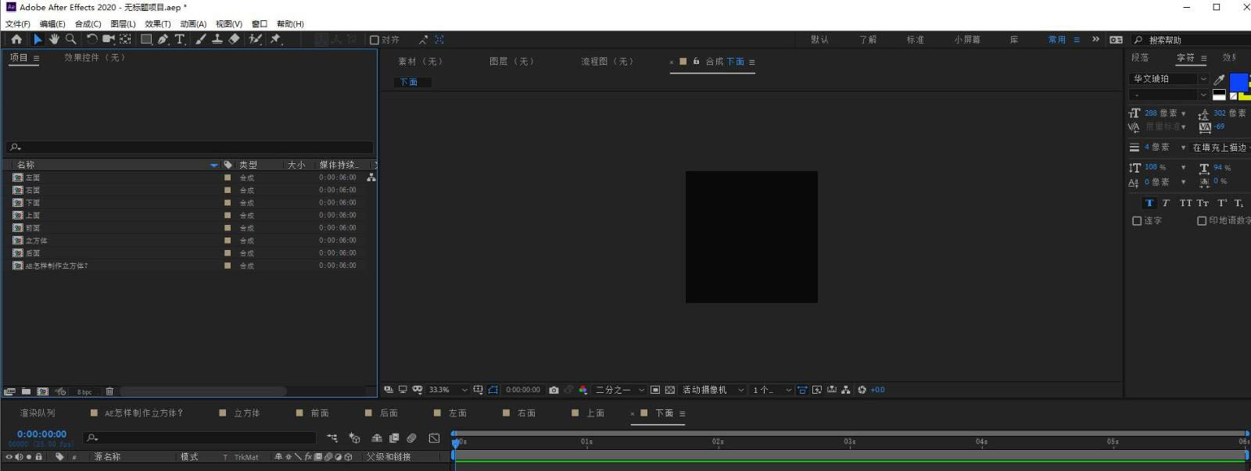This screenshot has height=471, width=1251.
Task: Open magnification 33.3% dropdown
Action: coord(447,390)
